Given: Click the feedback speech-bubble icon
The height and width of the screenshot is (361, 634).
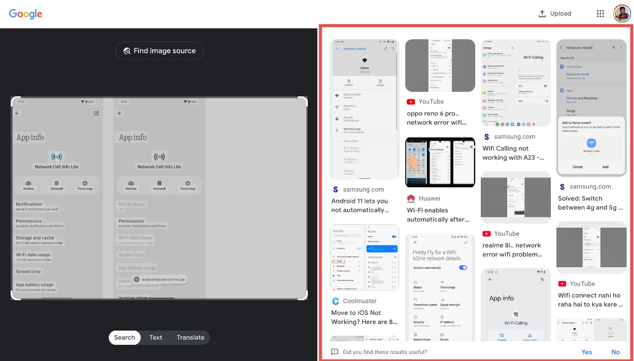Looking at the screenshot, I should [x=335, y=352].
